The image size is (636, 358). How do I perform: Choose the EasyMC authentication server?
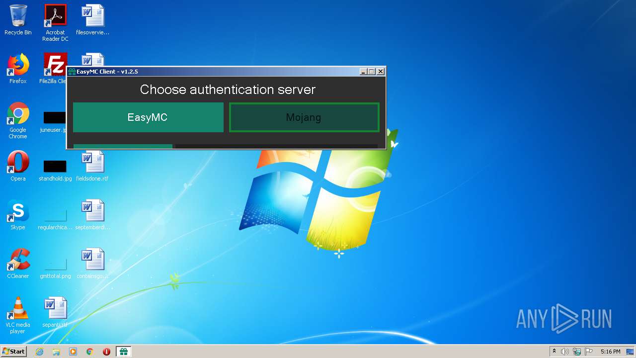(x=148, y=117)
